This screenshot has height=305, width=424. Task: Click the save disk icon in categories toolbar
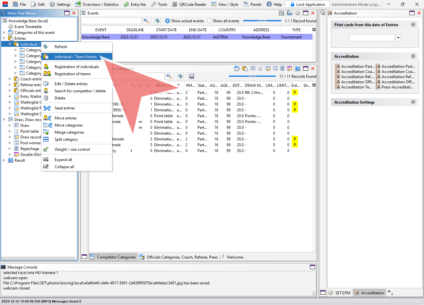click(x=192, y=76)
